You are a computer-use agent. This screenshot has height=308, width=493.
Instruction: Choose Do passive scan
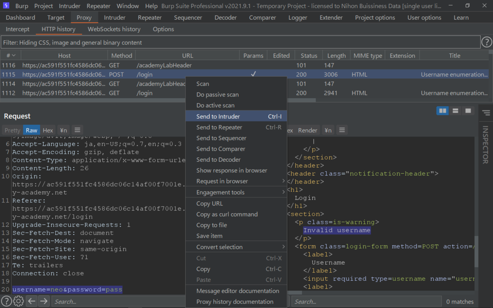(x=236, y=94)
